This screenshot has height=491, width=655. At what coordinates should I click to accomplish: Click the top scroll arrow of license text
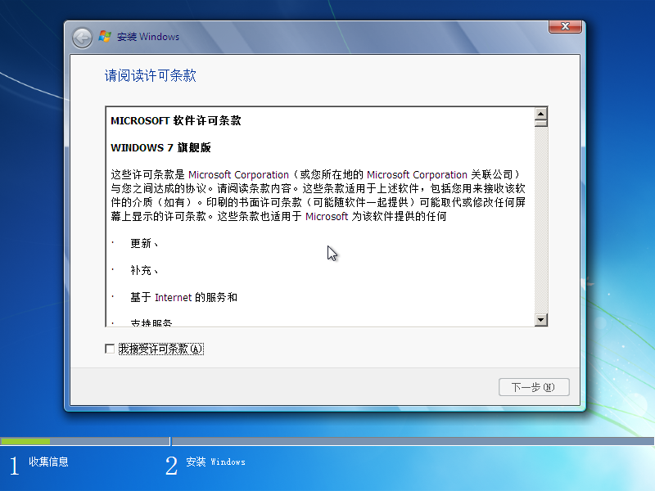point(541,116)
